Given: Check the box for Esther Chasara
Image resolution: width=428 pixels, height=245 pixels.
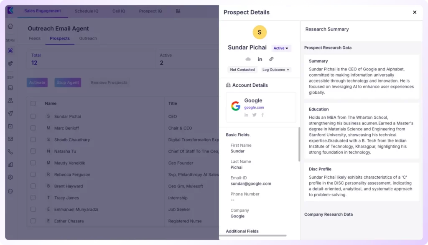Looking at the screenshot, I should (x=33, y=221).
